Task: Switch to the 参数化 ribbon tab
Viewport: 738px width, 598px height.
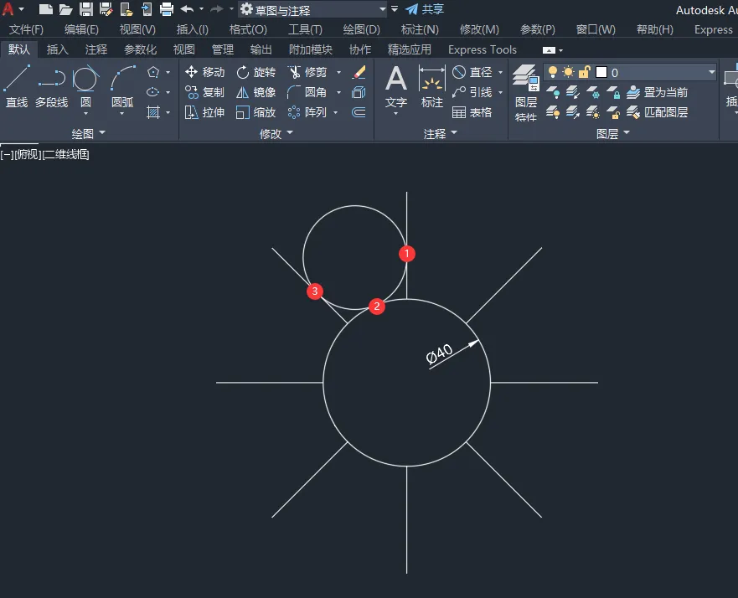Action: [140, 49]
